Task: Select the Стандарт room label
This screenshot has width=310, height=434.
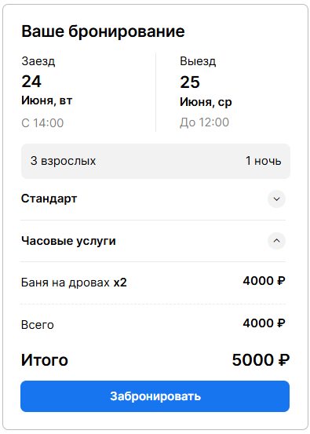Action: (49, 199)
